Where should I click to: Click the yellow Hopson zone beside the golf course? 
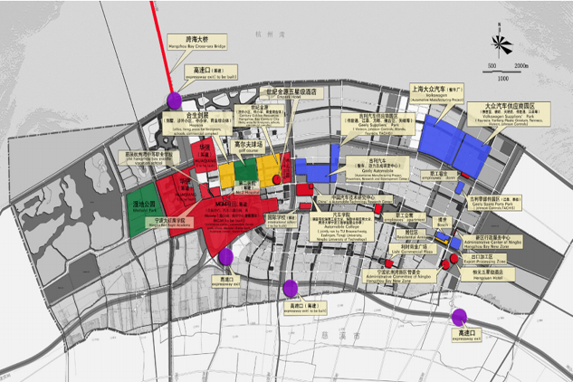(226, 176)
